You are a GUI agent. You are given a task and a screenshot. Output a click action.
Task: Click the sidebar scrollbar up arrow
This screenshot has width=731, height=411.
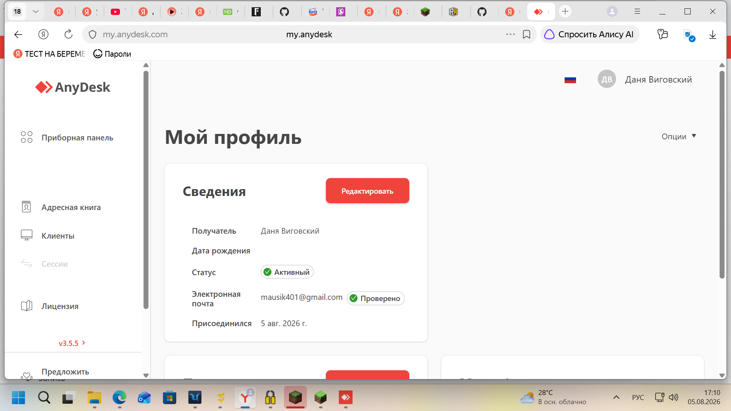coord(146,65)
